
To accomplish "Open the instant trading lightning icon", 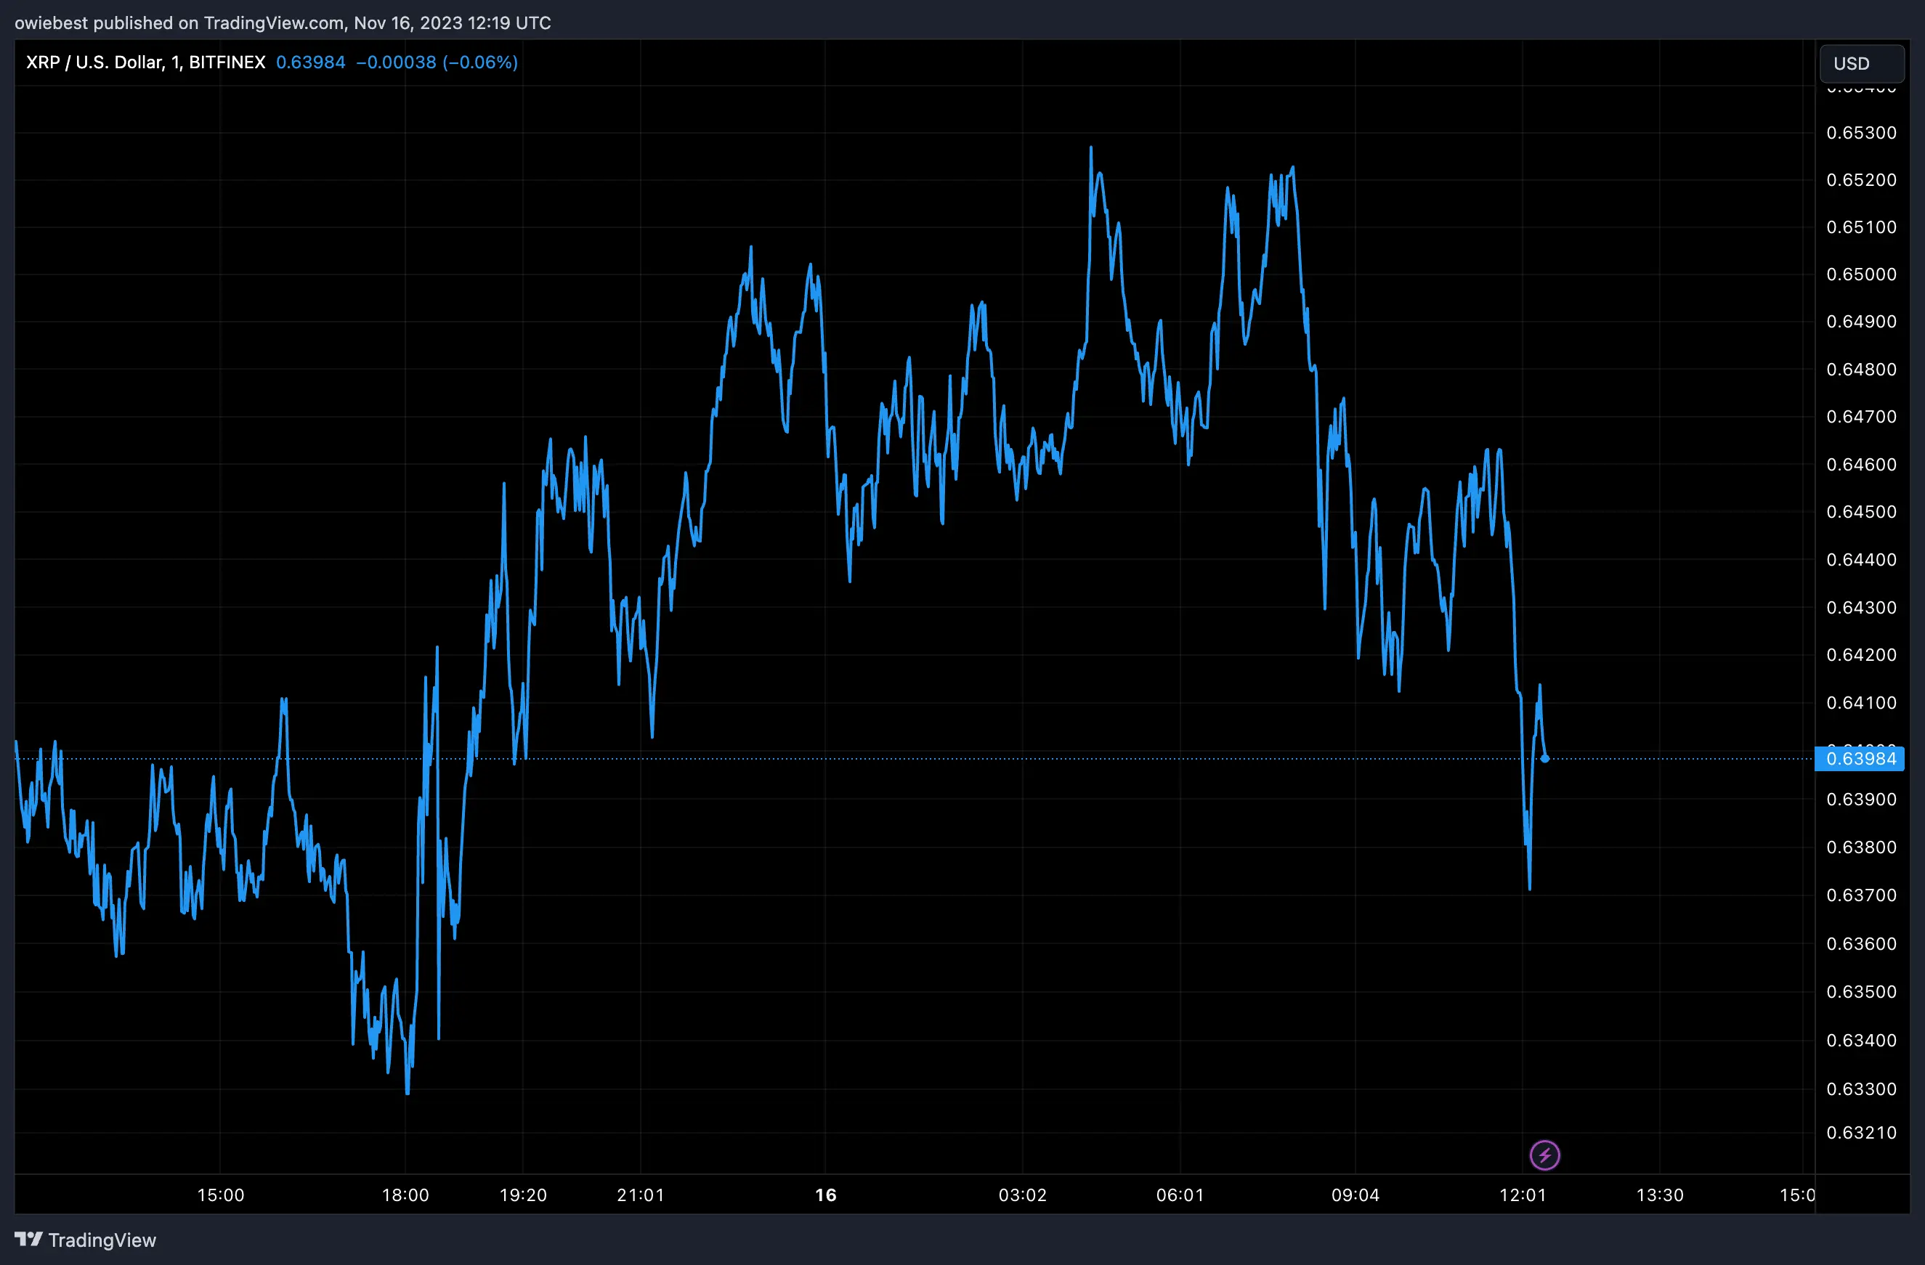I will 1544,1155.
